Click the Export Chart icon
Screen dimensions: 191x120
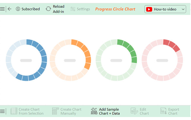tap(163, 111)
